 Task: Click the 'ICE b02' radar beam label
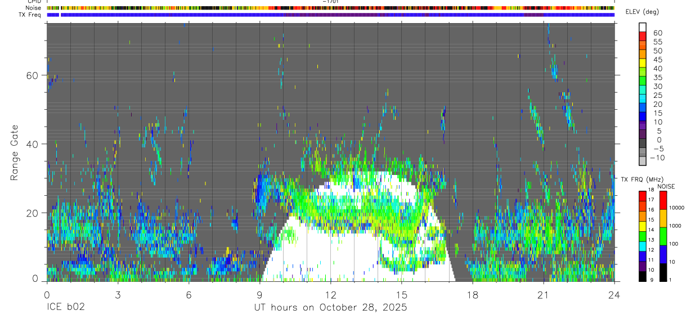pos(66,308)
